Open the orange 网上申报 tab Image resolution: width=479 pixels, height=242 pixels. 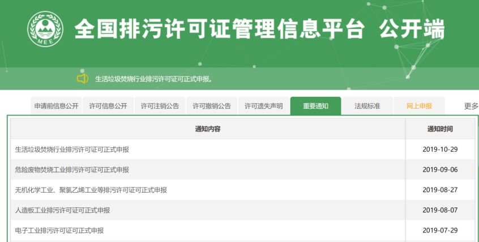click(x=419, y=106)
